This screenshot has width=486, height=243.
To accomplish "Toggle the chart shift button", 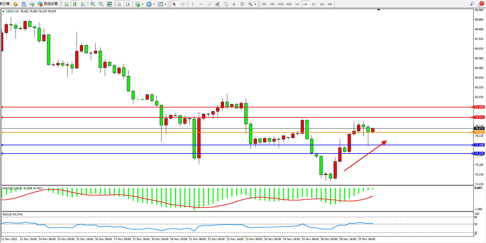I will click(128, 4).
